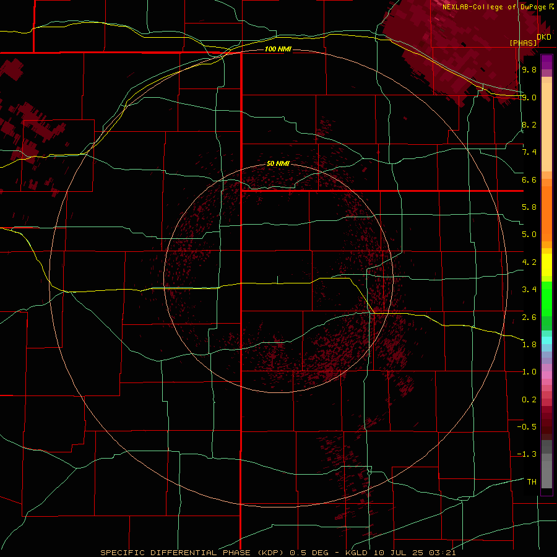Click the 5.8 value on the color scale

pyautogui.click(x=529, y=207)
